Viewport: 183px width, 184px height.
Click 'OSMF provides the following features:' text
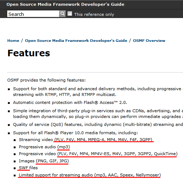(x=46, y=80)
